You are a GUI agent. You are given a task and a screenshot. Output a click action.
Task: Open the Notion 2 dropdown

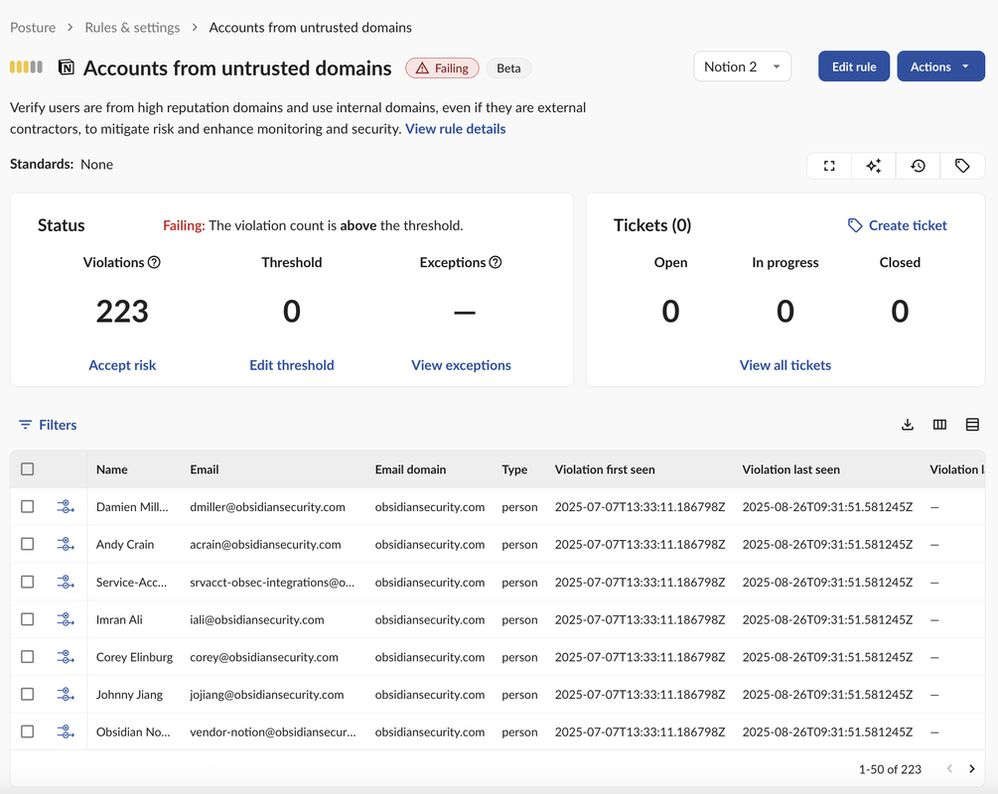742,66
